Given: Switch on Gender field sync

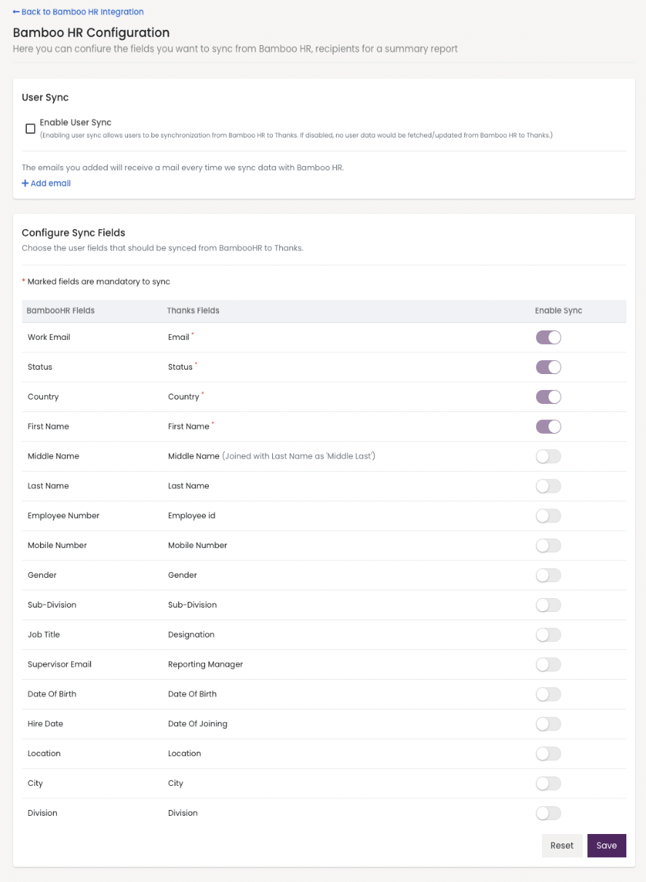Looking at the screenshot, I should [x=549, y=576].
